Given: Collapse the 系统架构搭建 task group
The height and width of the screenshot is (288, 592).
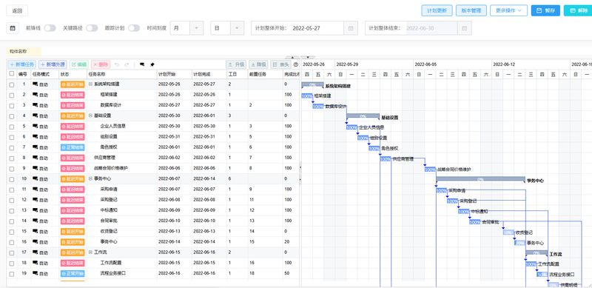Looking at the screenshot, I should [90, 84].
